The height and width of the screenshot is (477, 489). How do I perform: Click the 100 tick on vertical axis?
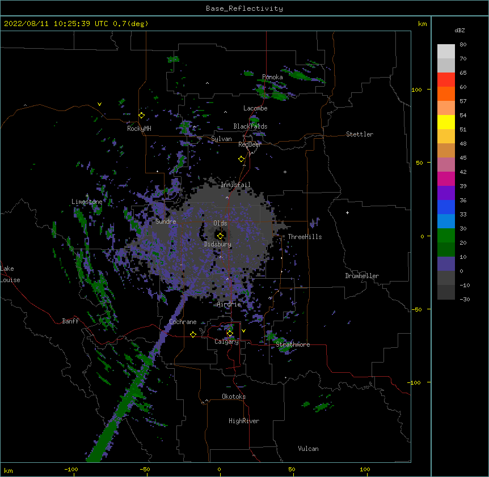[x=416, y=90]
